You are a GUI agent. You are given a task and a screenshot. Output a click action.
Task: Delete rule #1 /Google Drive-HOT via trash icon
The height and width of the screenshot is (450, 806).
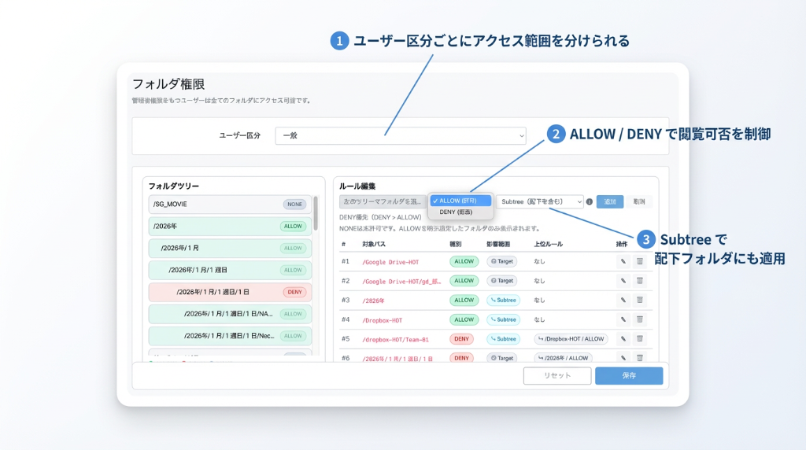click(x=640, y=261)
